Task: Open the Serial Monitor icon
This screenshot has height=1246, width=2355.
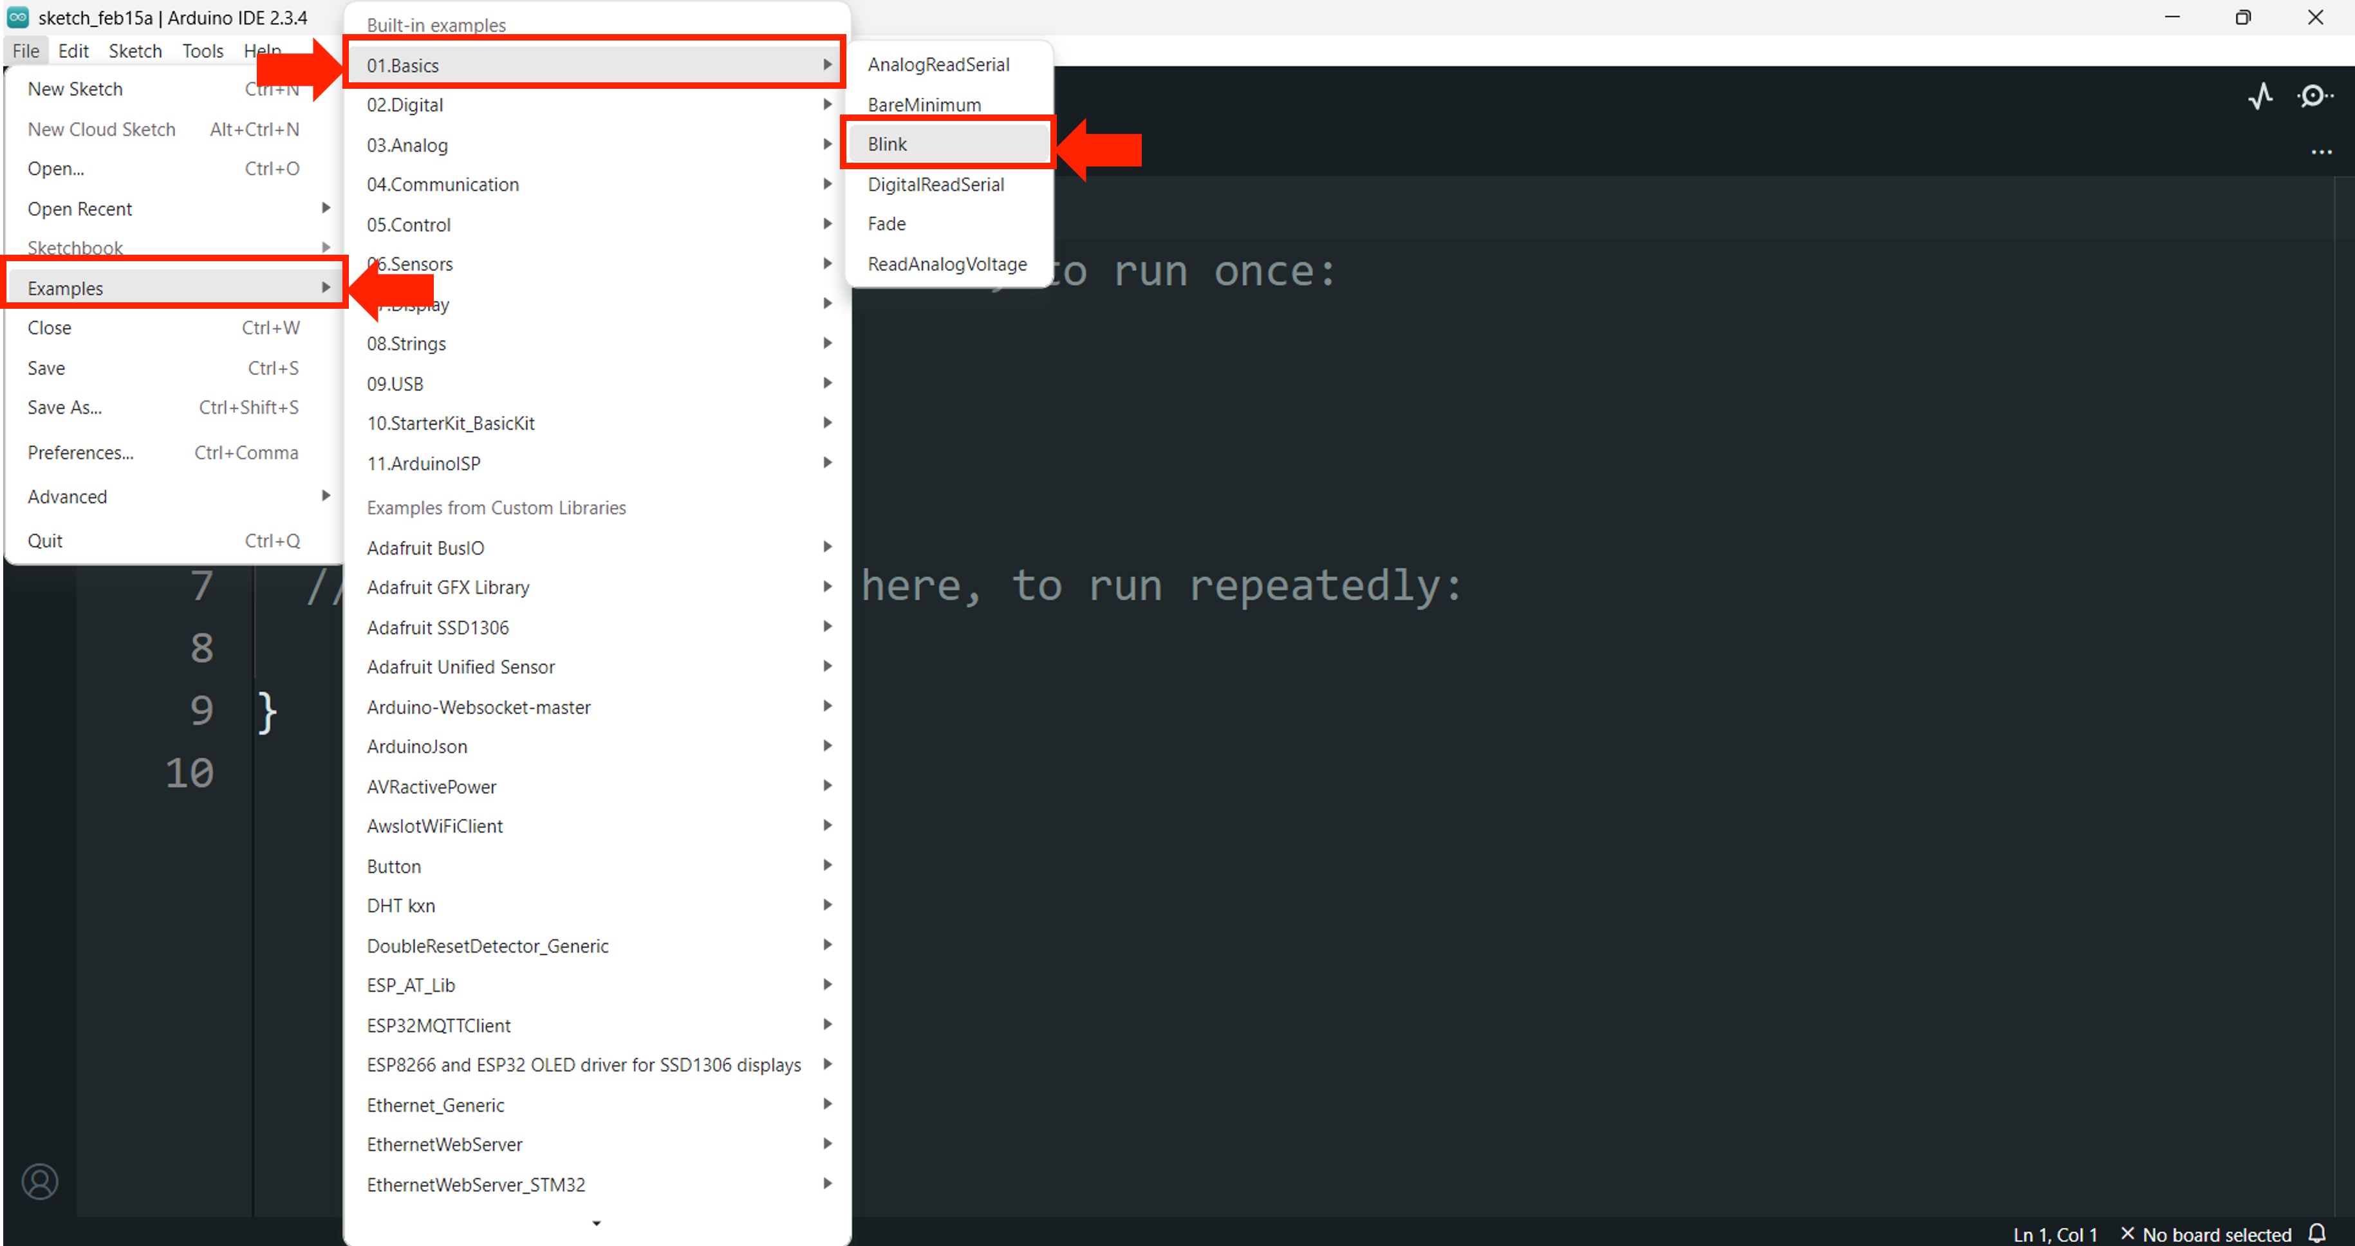Action: (2314, 96)
